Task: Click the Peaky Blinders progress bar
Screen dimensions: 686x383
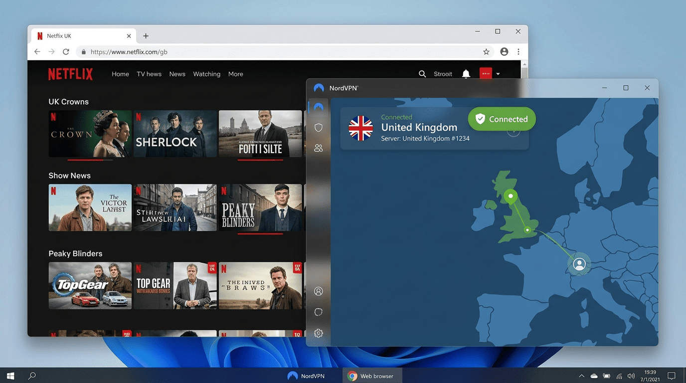Action: point(260,233)
